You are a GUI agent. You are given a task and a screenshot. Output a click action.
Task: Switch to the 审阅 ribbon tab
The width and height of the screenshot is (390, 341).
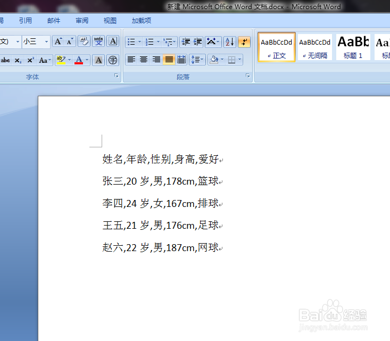(x=82, y=20)
